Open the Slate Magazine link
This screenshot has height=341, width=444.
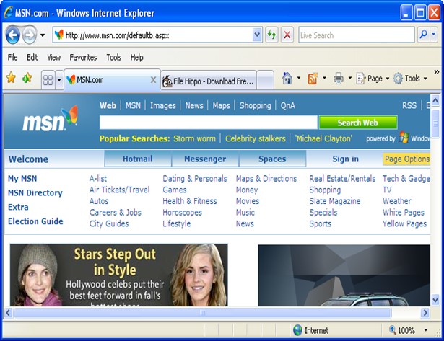335,201
